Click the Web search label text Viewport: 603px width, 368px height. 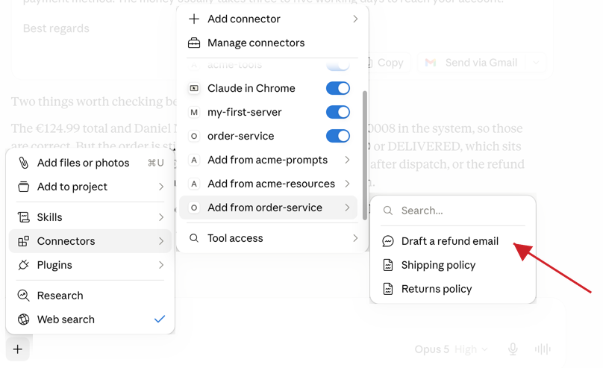(66, 319)
